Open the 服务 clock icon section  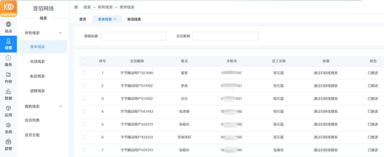[x=8, y=61]
